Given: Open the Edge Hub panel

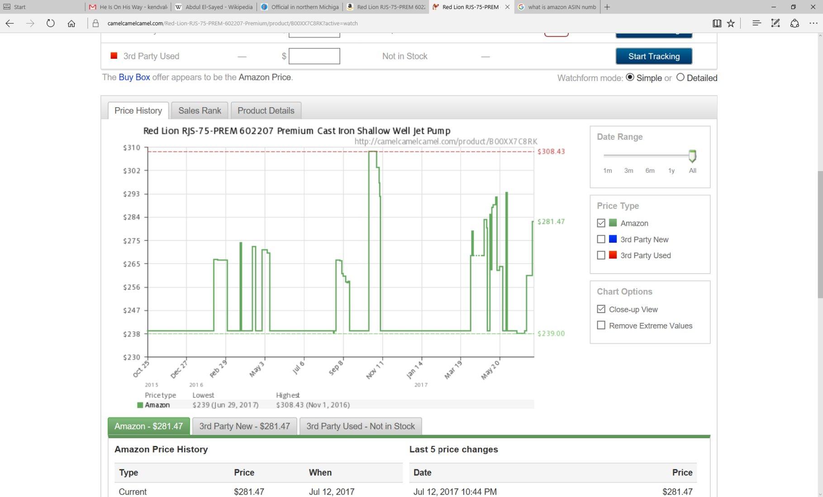Looking at the screenshot, I should click(x=756, y=24).
